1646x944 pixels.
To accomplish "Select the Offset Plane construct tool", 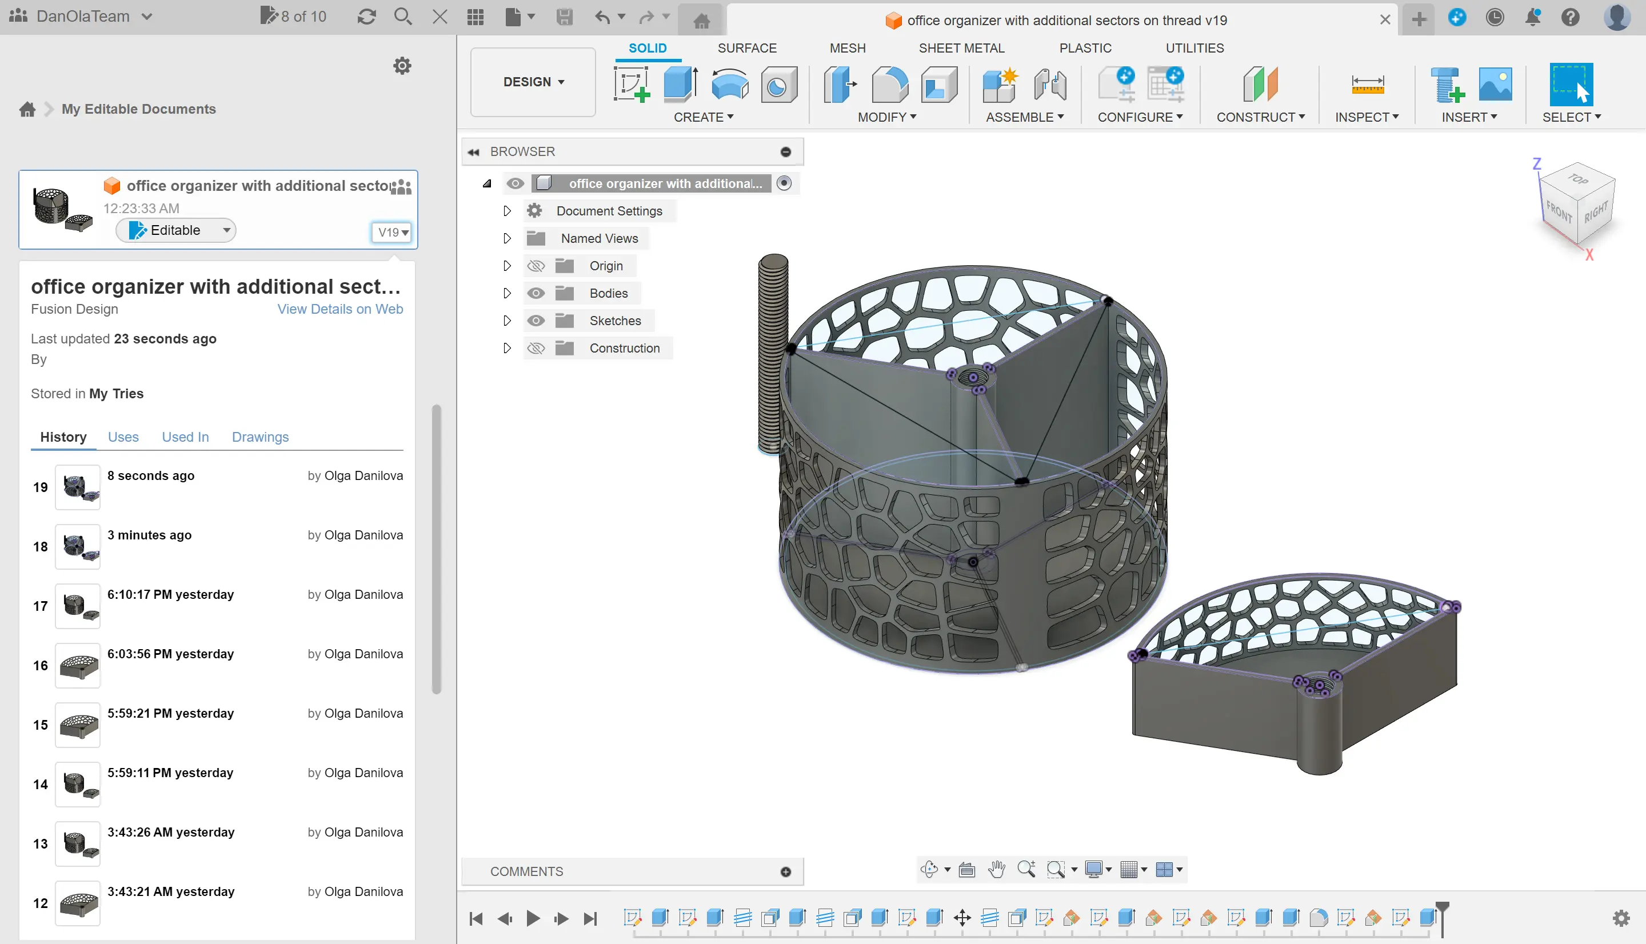I will [x=1260, y=85].
